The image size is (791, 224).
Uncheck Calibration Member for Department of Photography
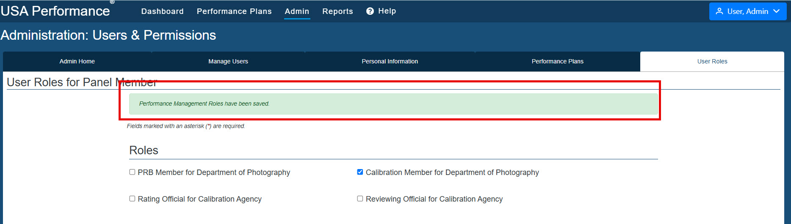click(x=360, y=172)
